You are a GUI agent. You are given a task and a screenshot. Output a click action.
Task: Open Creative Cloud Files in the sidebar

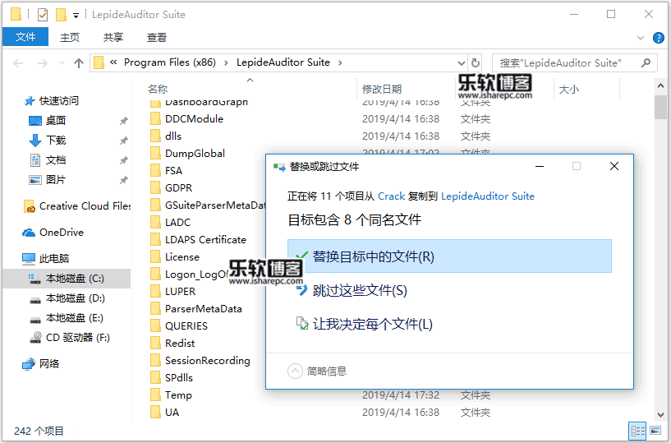[77, 206]
